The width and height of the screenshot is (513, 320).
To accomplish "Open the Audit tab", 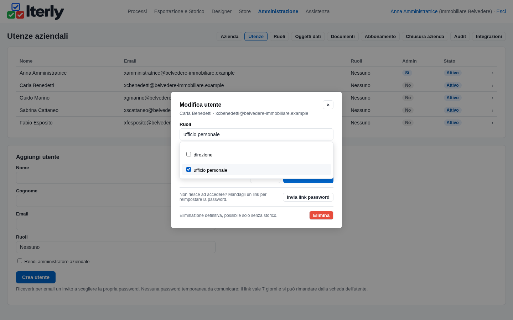I will 460,37.
